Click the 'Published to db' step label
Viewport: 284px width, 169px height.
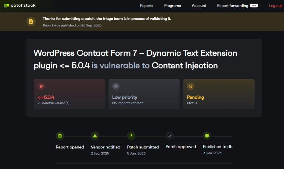pyautogui.click(x=217, y=147)
